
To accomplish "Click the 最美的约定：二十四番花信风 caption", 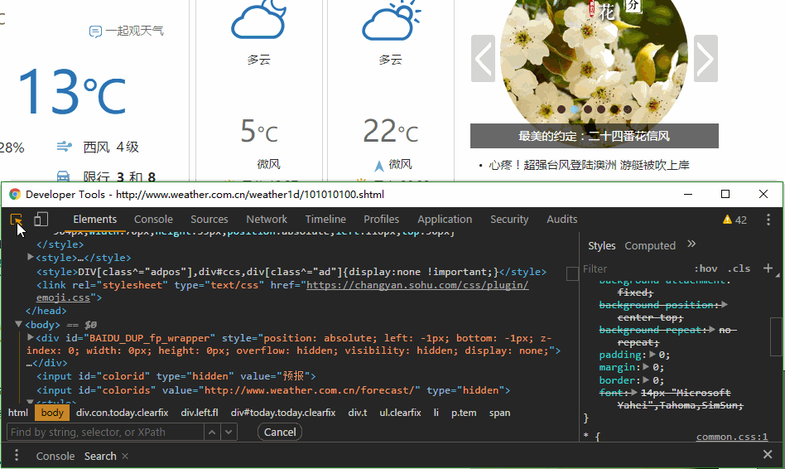I will pyautogui.click(x=595, y=136).
